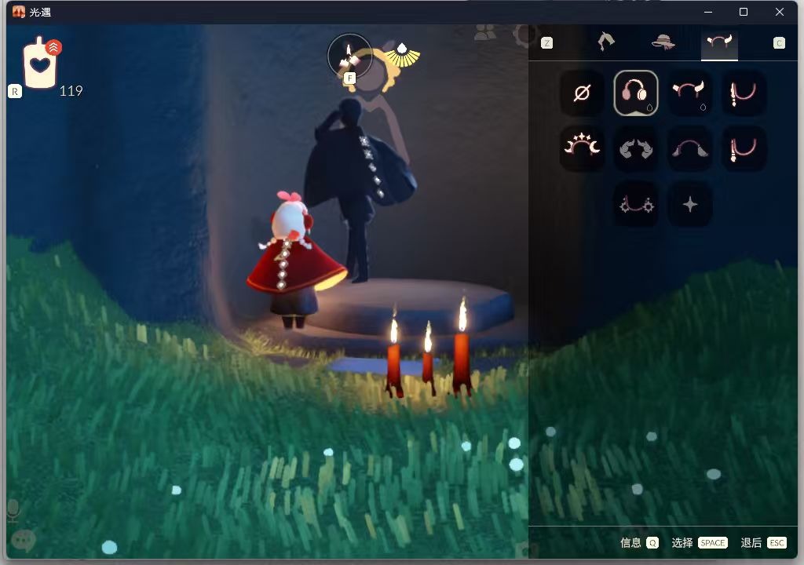Viewport: 804px width, 565px height.
Task: Click the 信息 info button
Action: click(x=630, y=542)
